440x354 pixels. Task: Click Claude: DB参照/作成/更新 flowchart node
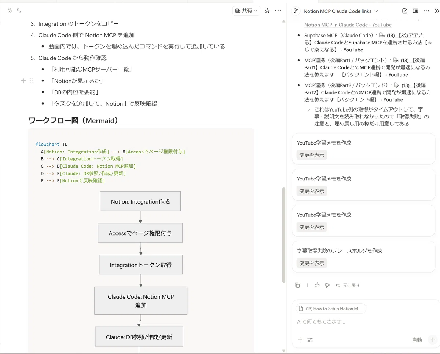(139, 337)
